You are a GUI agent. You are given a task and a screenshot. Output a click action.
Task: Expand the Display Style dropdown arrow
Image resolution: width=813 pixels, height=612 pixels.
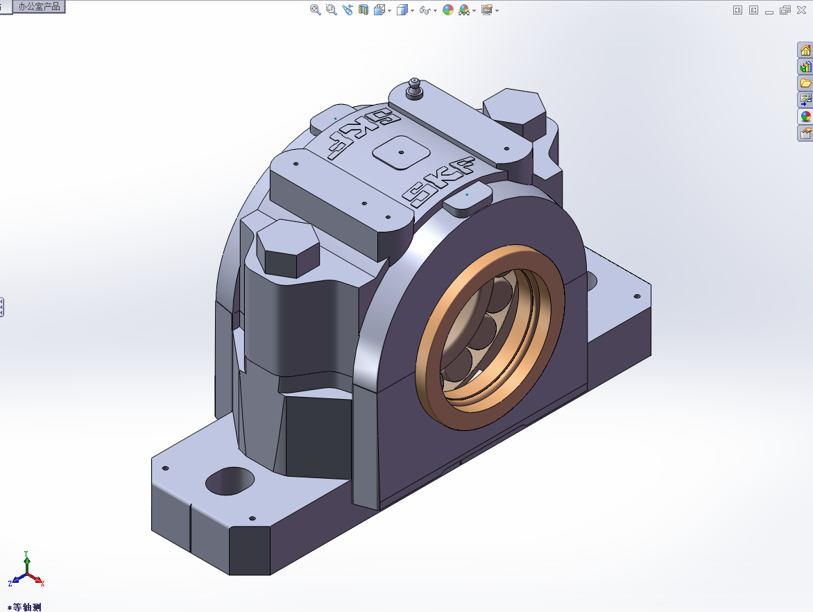click(412, 10)
